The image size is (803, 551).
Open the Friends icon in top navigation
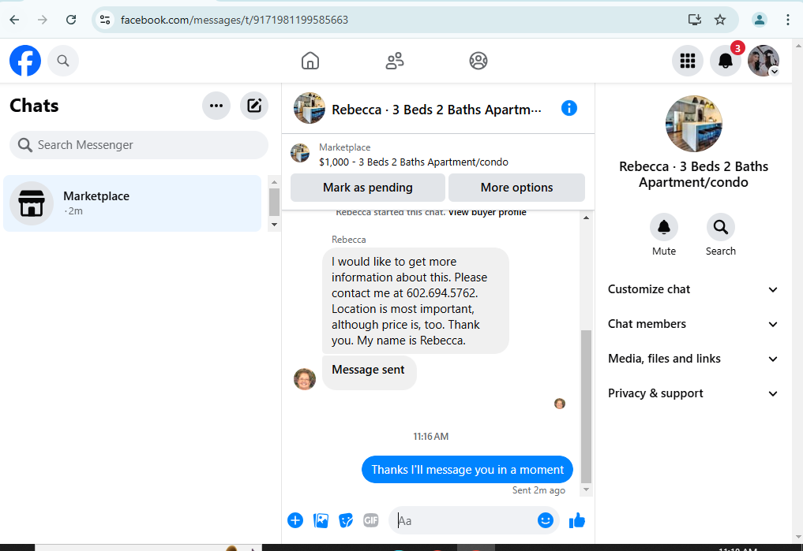coord(394,61)
